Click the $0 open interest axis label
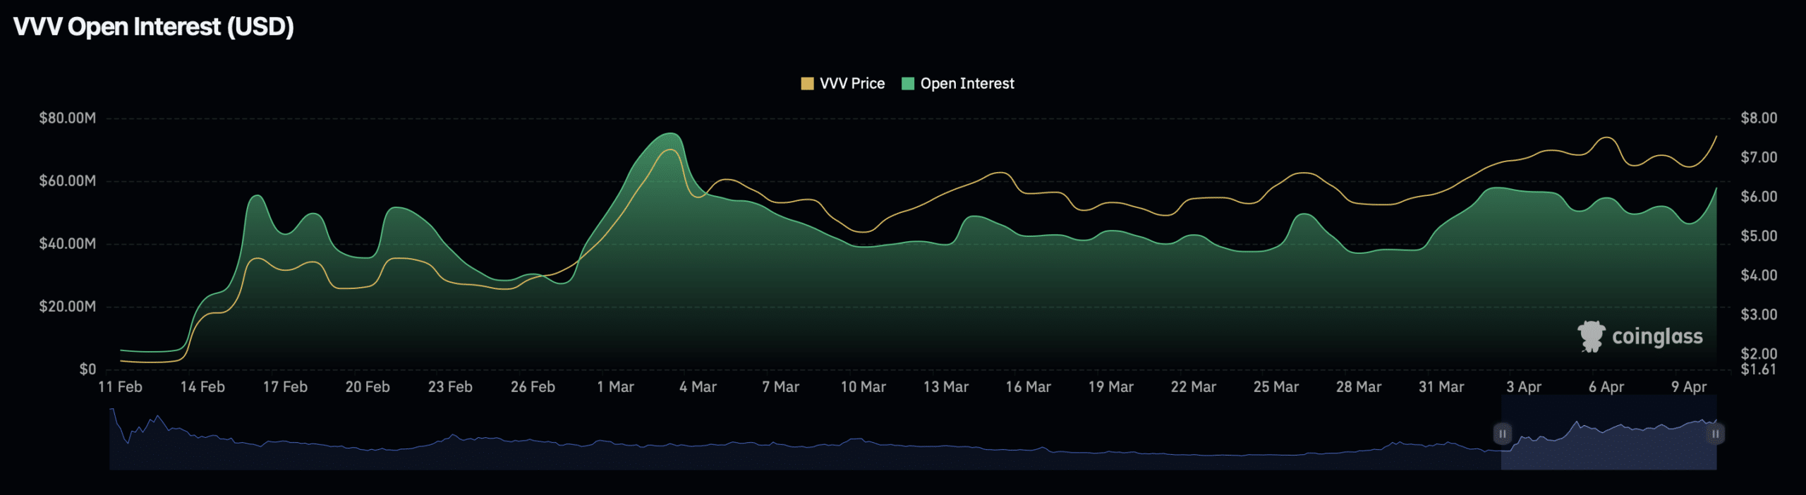Screen dimensions: 1806x495 click(x=87, y=369)
